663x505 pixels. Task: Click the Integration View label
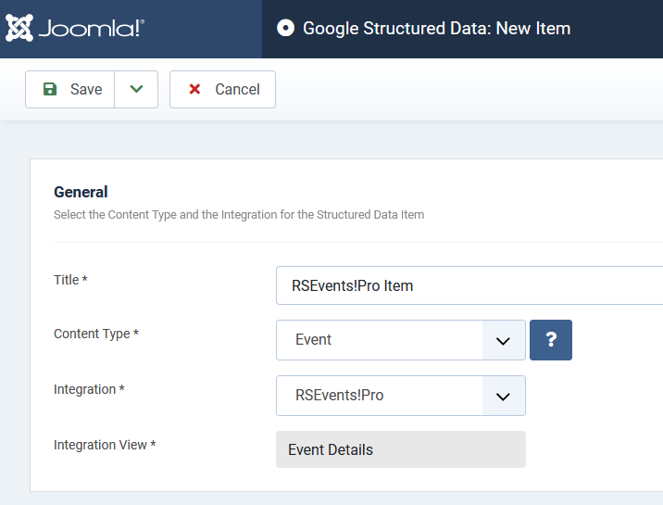[x=105, y=445]
